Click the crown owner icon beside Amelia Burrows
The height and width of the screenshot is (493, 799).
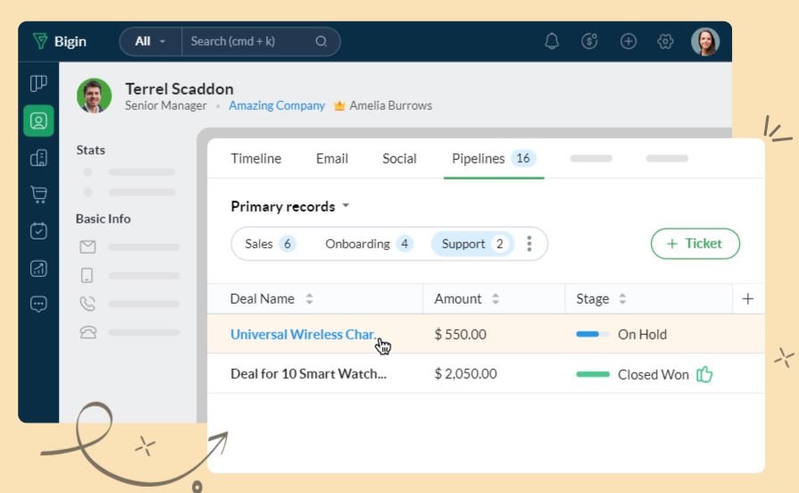pos(339,105)
